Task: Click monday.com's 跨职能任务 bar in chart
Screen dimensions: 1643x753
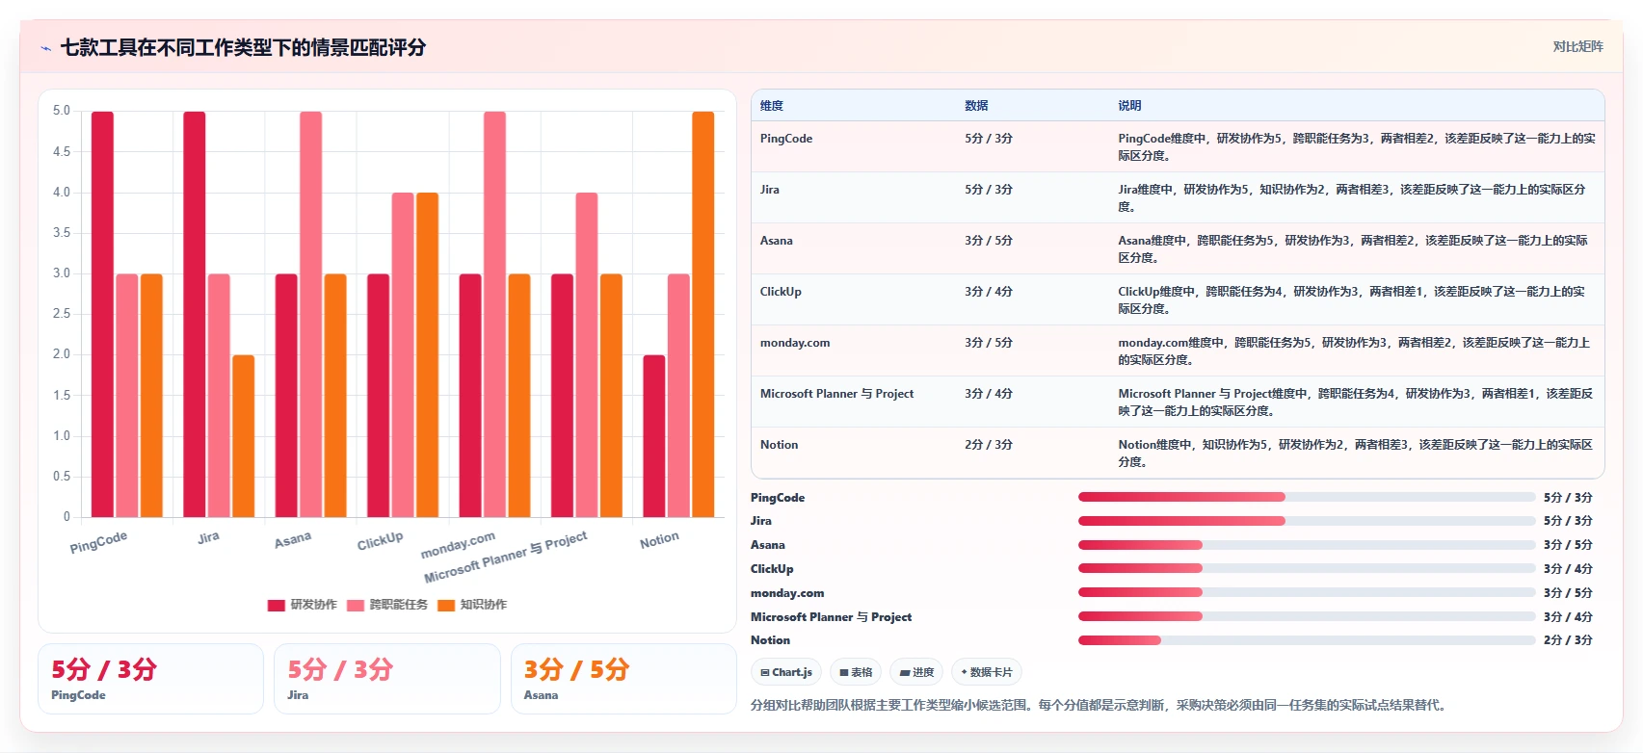Action: [x=494, y=314]
